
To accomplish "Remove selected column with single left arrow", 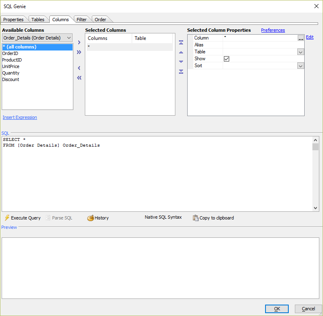I will (x=79, y=68).
